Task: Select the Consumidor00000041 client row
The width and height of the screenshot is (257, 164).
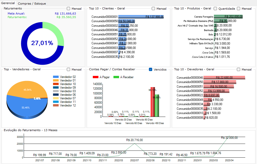Action: click(114, 43)
